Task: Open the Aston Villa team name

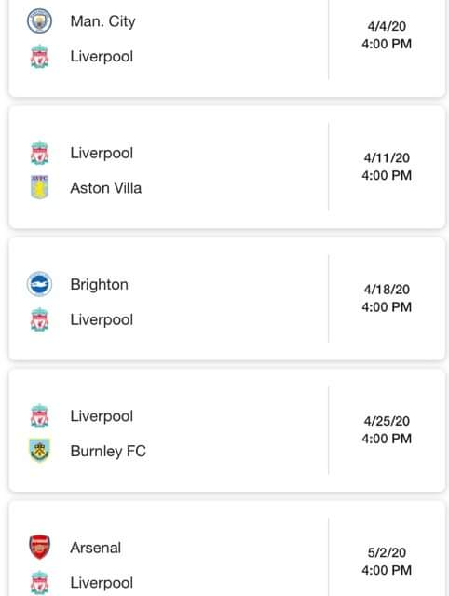Action: (x=106, y=188)
